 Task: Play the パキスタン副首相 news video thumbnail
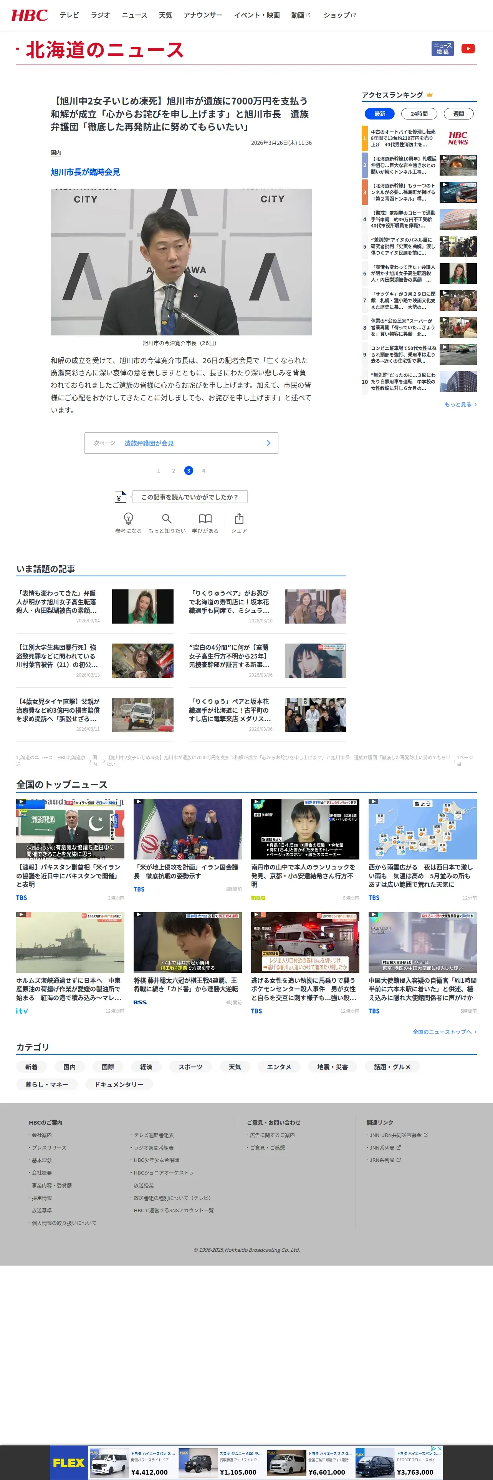click(x=70, y=828)
